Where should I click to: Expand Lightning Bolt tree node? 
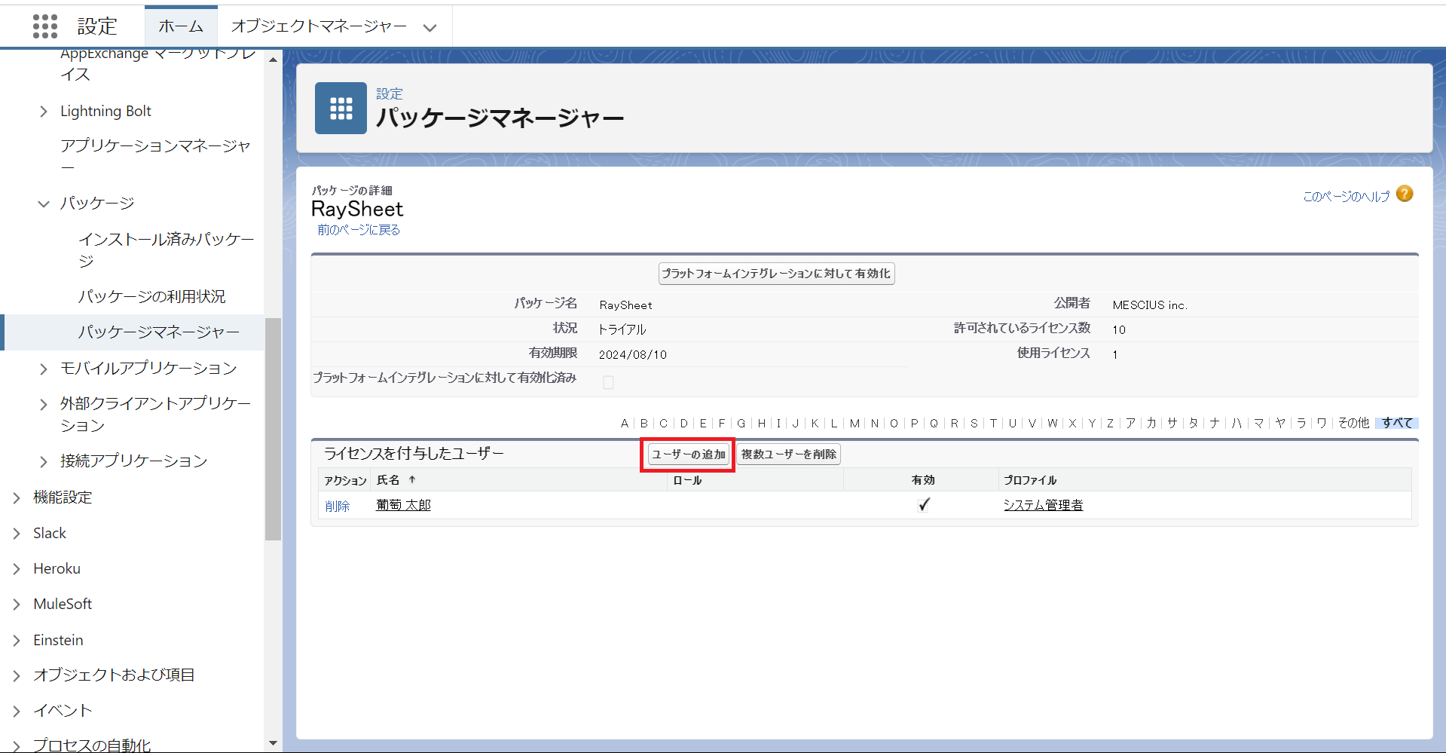pos(43,112)
